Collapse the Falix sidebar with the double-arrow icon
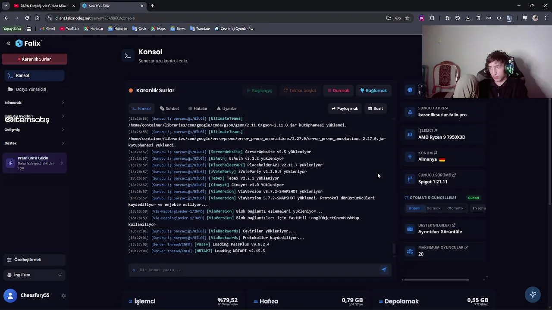The width and height of the screenshot is (552, 310). (x=8, y=43)
